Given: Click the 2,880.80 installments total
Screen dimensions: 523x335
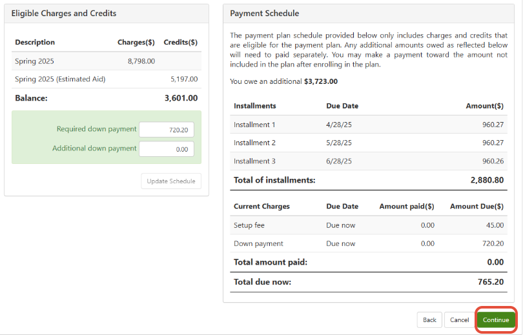Looking at the screenshot, I should pyautogui.click(x=487, y=180).
